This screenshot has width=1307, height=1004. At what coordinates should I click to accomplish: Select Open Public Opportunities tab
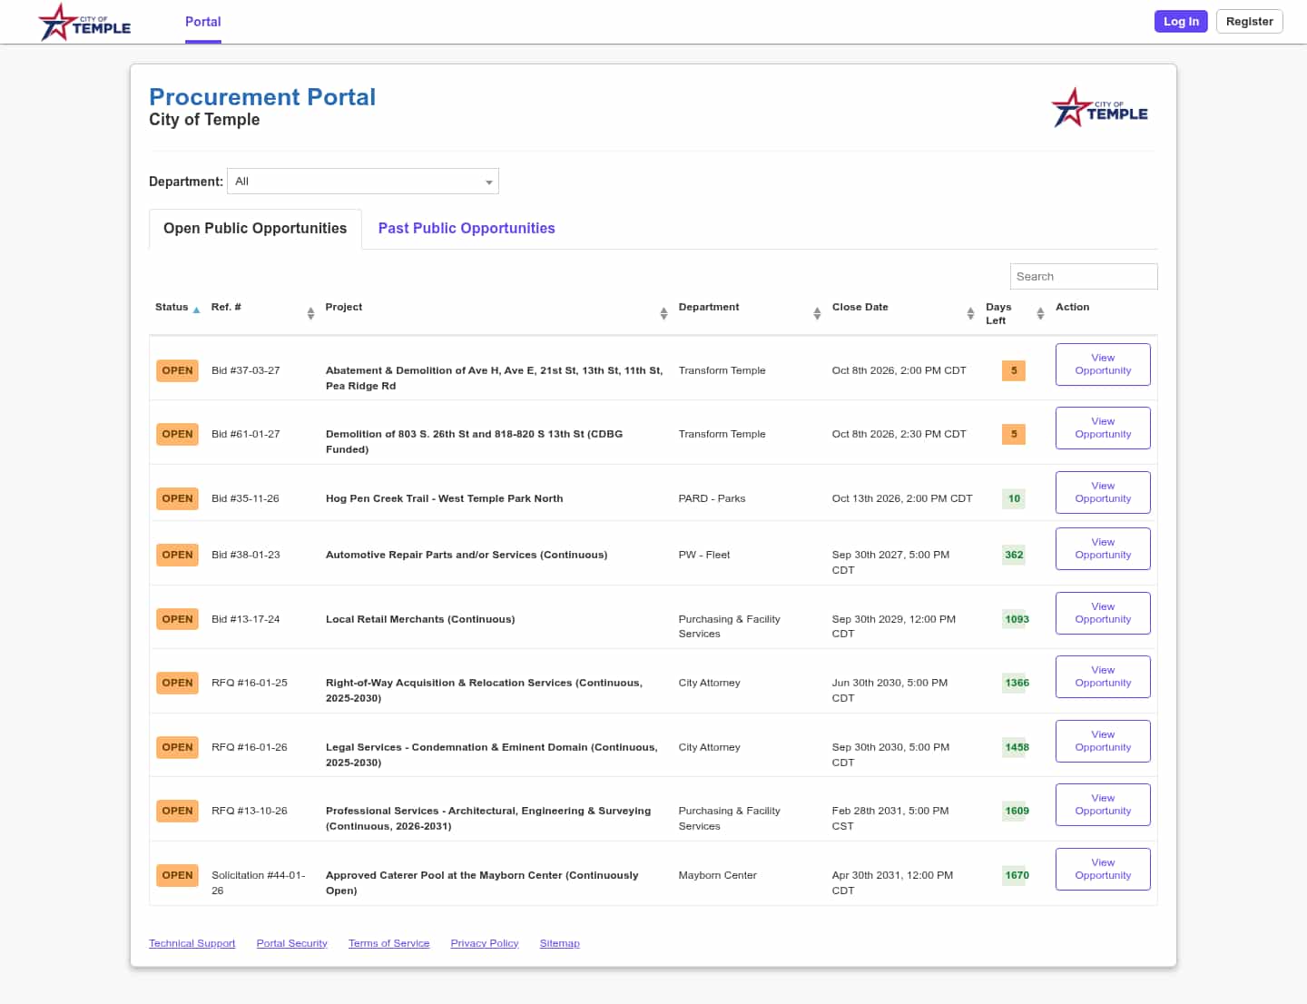click(255, 229)
